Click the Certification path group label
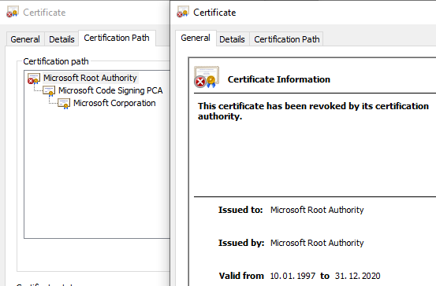 (56, 61)
